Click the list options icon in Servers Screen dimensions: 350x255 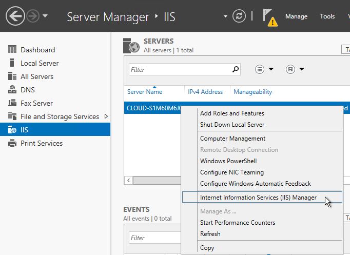click(x=260, y=69)
